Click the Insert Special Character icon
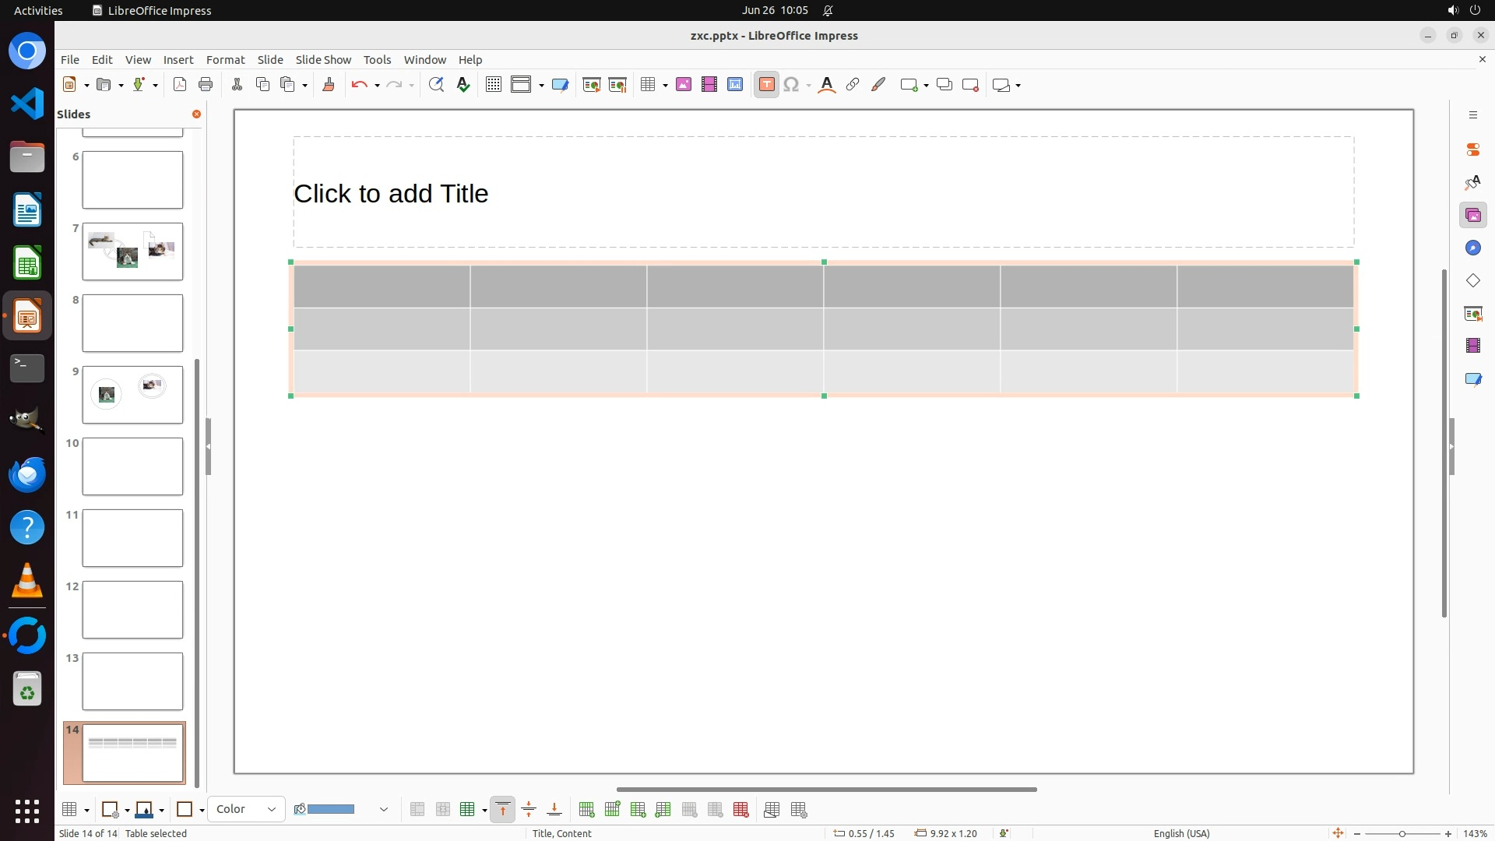 click(x=791, y=85)
